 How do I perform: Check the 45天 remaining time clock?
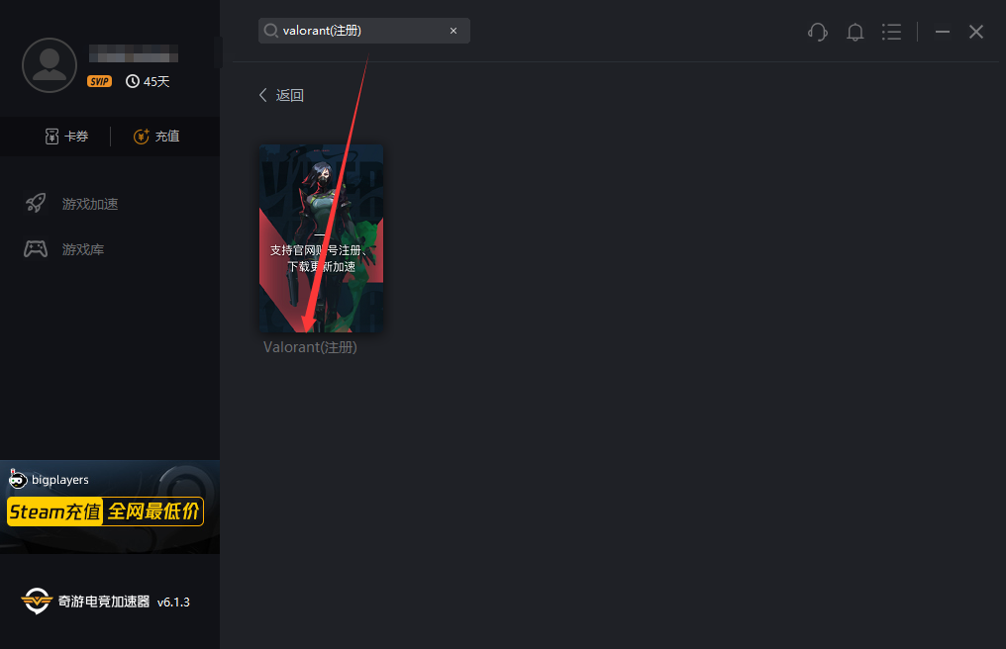(148, 81)
